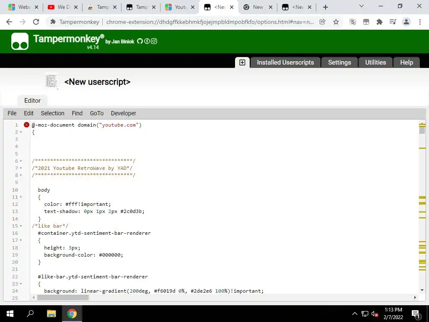Open Jan Biniok's GitHub icon
Viewport: 429px width, 322px height.
(x=140, y=41)
